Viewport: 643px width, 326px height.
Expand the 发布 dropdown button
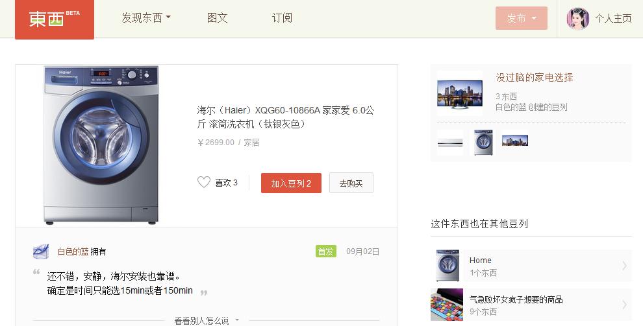521,18
